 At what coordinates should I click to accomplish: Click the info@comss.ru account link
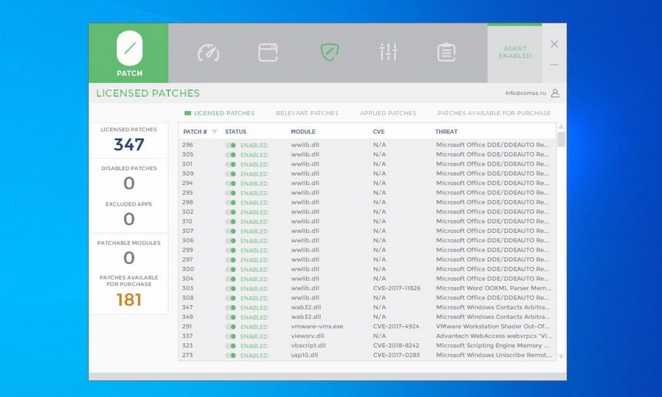525,93
